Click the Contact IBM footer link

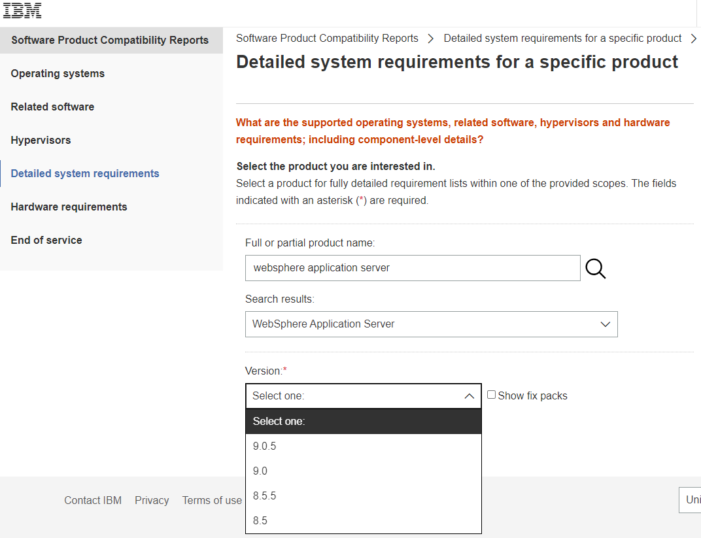click(x=93, y=501)
